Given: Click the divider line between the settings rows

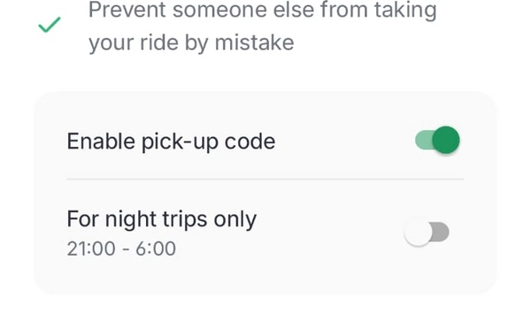Looking at the screenshot, I should pos(265,179).
